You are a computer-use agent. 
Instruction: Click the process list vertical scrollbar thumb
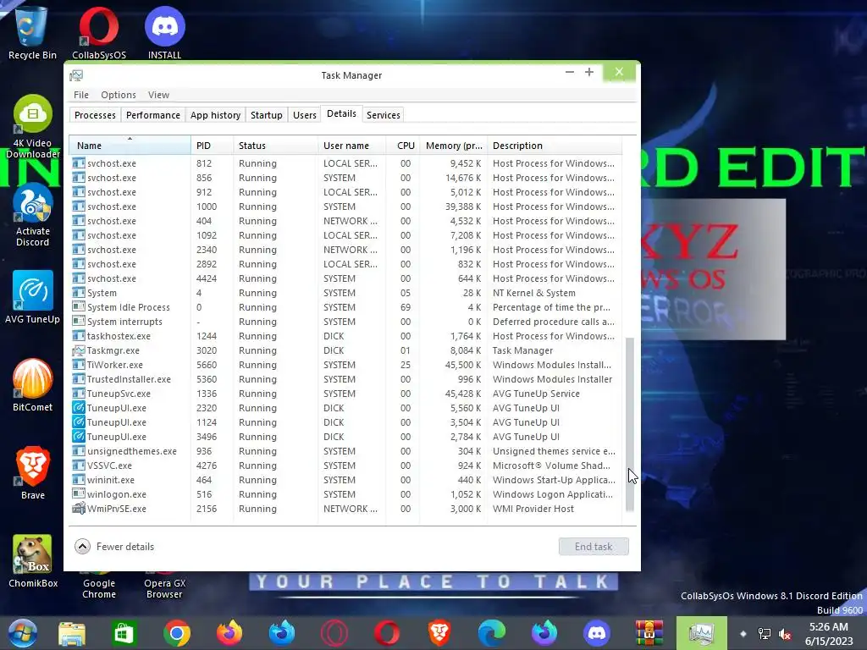pos(629,425)
